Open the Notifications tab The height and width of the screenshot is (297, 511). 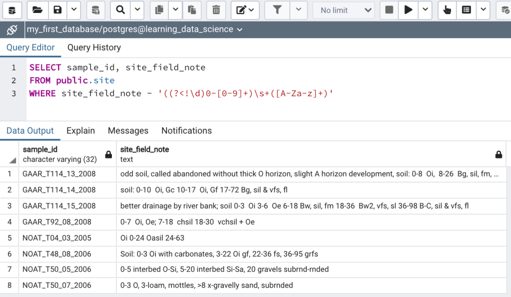(x=186, y=131)
